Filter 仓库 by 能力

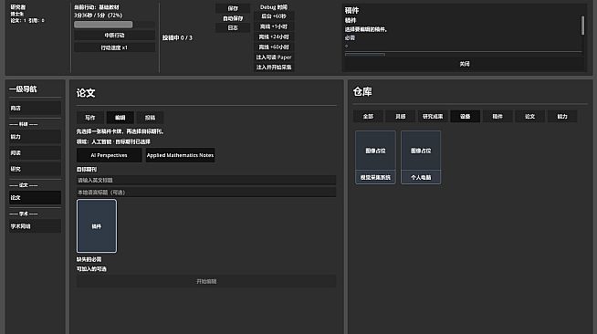click(562, 117)
